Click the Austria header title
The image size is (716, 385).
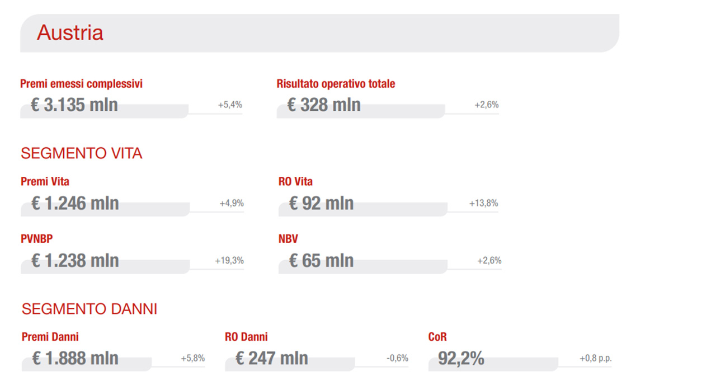70,32
